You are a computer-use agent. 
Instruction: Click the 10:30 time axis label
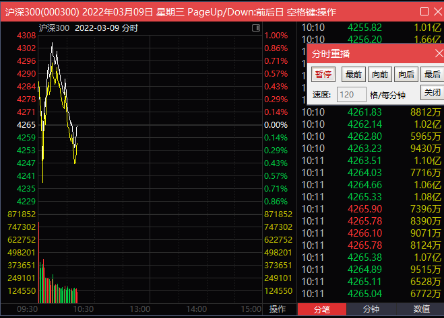(83, 309)
